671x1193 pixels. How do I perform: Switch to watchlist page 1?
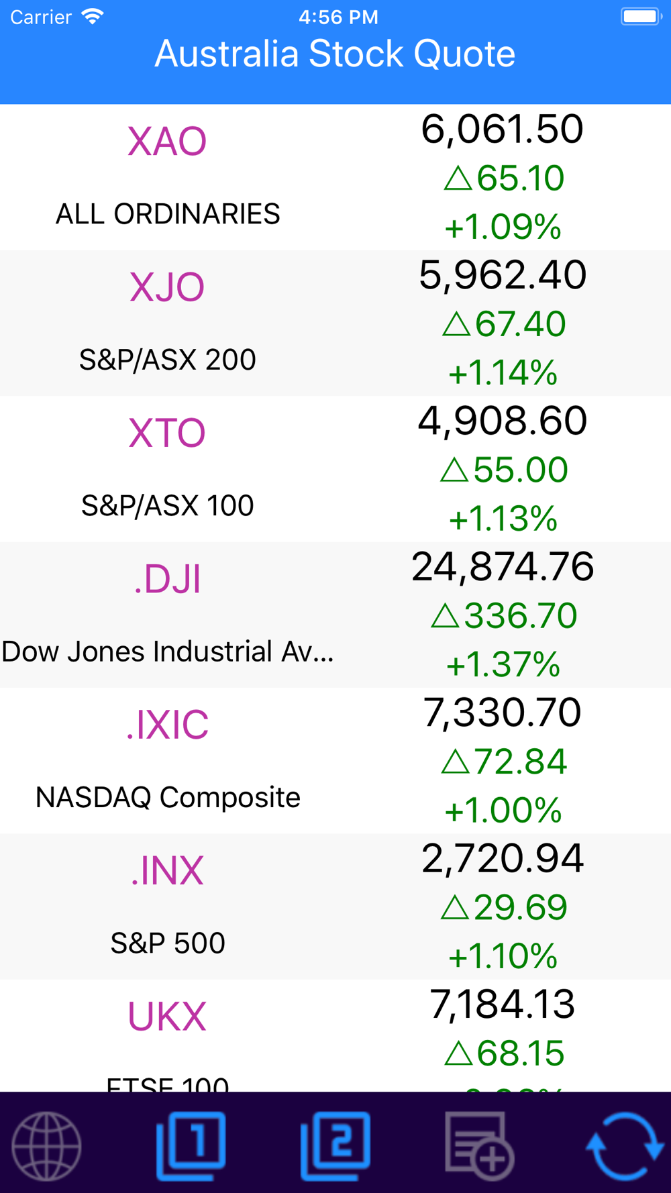point(191,1145)
